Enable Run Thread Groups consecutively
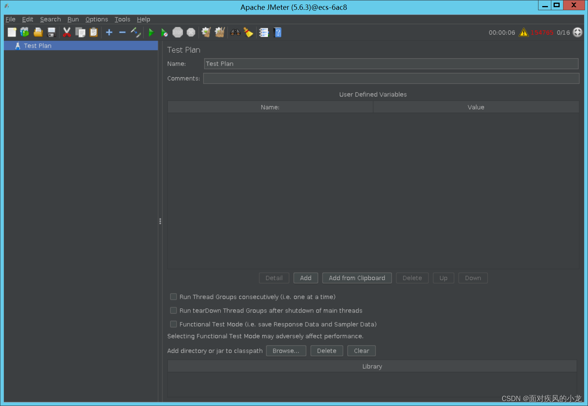 tap(173, 297)
